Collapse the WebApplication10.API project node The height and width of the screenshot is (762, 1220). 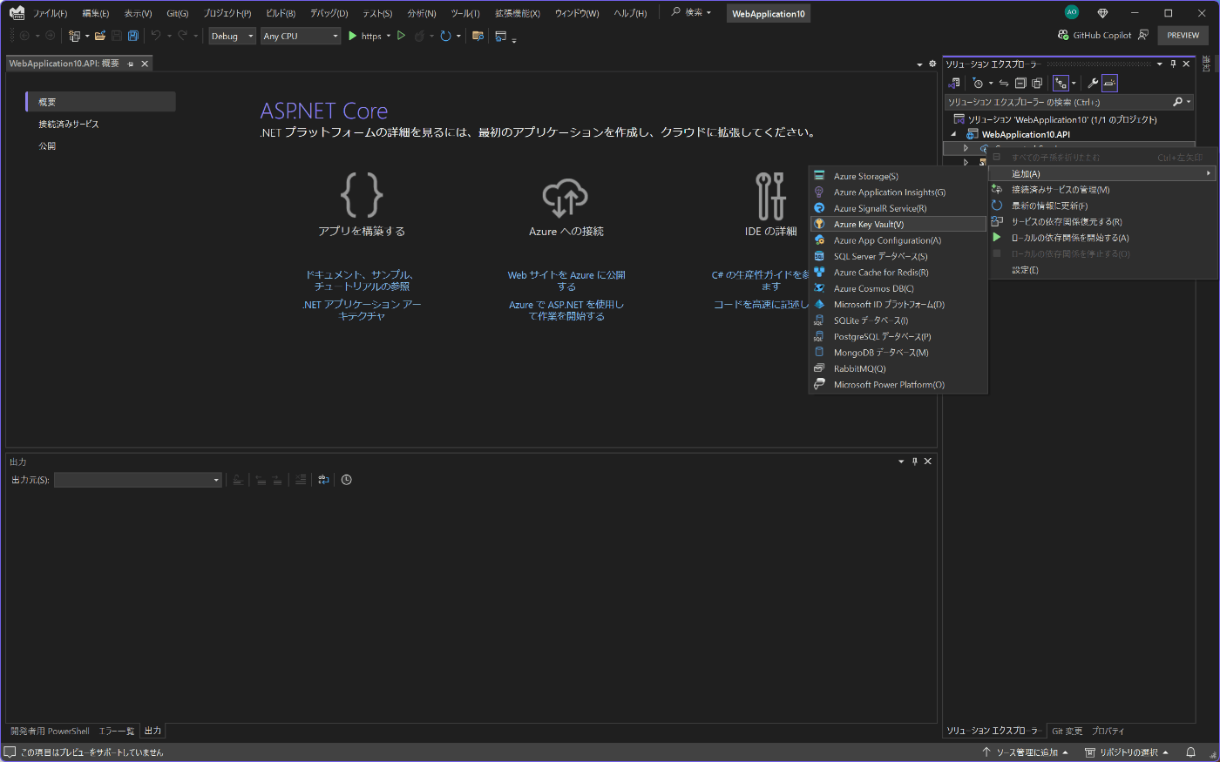pos(953,134)
